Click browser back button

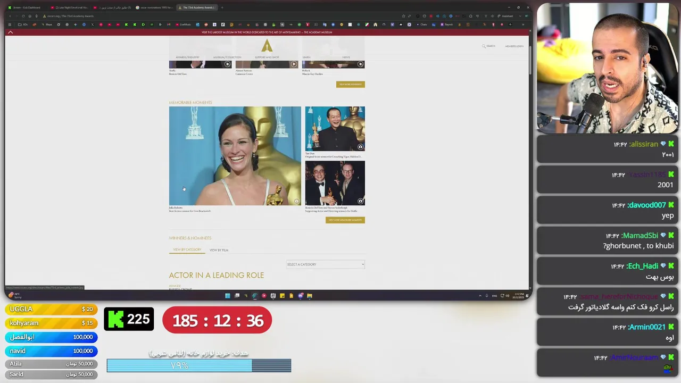[10, 16]
